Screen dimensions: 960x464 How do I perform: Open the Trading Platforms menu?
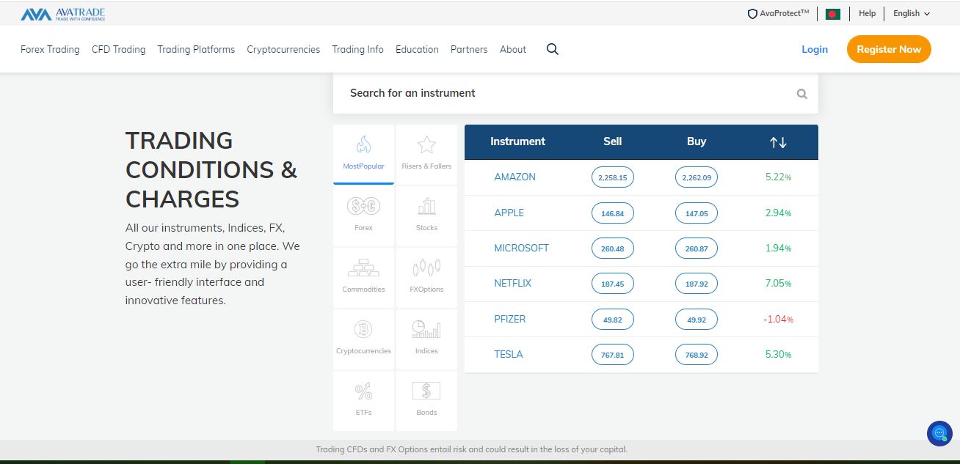[196, 49]
